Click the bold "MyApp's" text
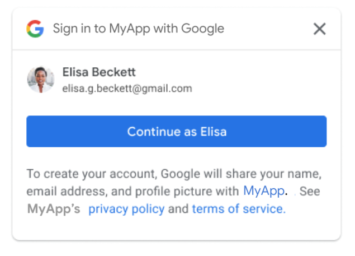The width and height of the screenshot is (355, 256). 53,209
